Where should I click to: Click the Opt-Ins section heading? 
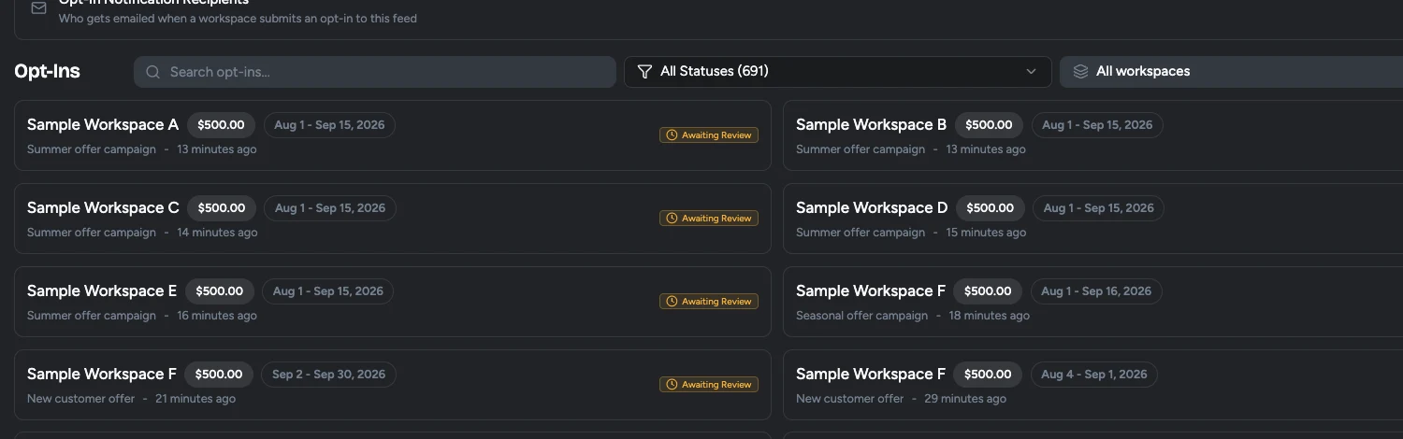pos(47,72)
